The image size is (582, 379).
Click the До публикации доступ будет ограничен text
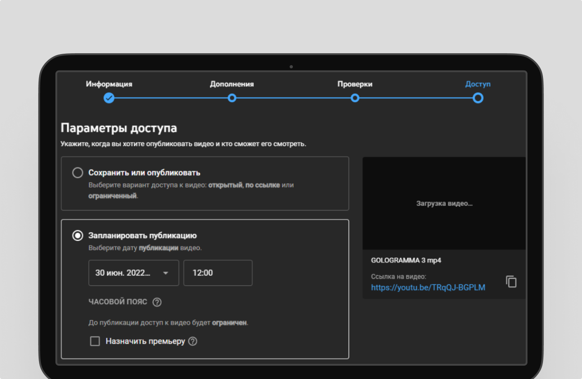tap(168, 323)
